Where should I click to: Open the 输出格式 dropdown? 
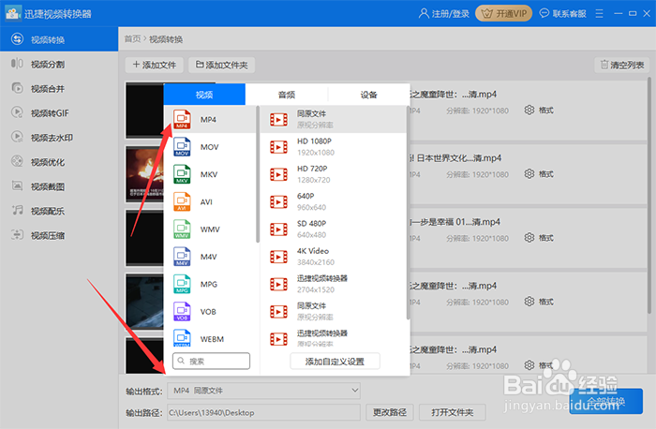(x=264, y=391)
